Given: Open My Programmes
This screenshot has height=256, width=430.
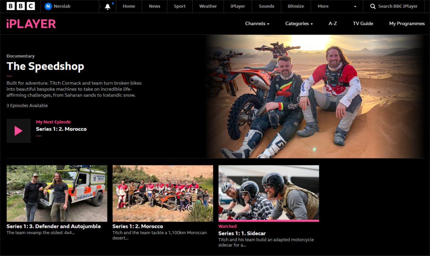Looking at the screenshot, I should pyautogui.click(x=407, y=23).
